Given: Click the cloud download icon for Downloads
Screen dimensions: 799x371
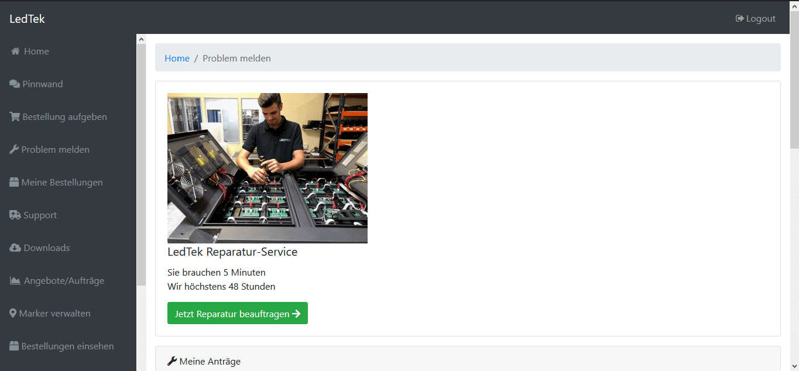Looking at the screenshot, I should (x=15, y=248).
